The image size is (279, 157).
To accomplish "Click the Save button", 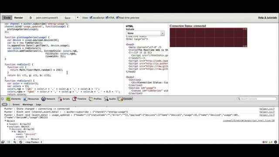I will [x=68, y=18].
